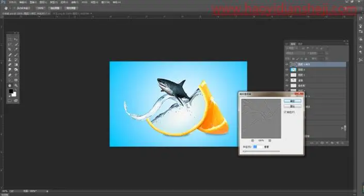The width and height of the screenshot is (364, 196).
Task: Select the Hand tool in toolbox
Action: (10, 86)
